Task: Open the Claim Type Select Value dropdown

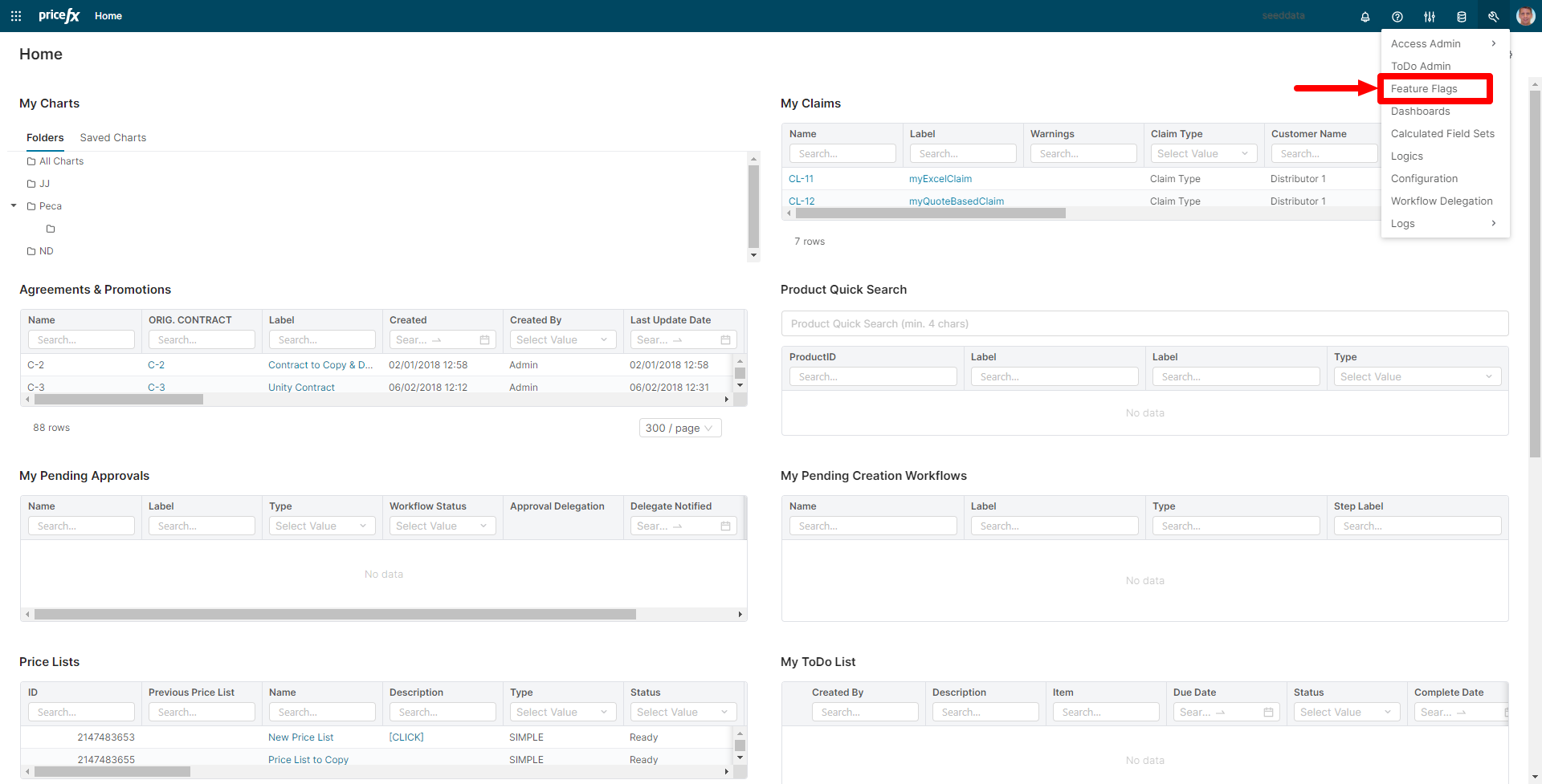Action: tap(1202, 154)
